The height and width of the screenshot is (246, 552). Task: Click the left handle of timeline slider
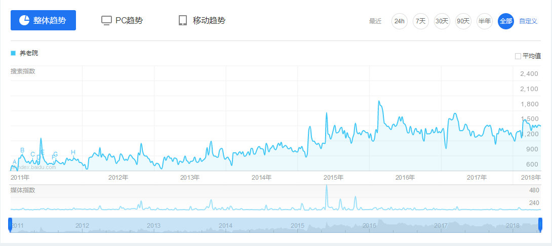[x=9, y=225]
